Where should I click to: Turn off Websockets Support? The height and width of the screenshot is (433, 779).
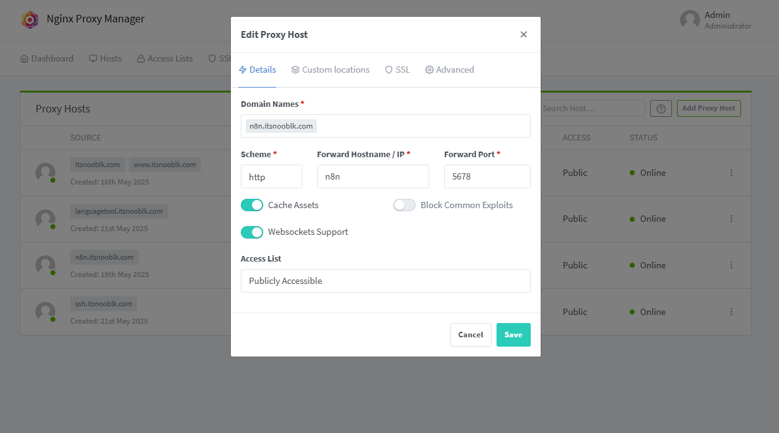252,232
